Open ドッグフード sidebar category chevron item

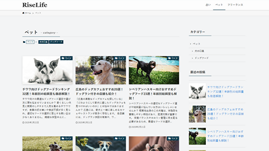tap(202, 58)
